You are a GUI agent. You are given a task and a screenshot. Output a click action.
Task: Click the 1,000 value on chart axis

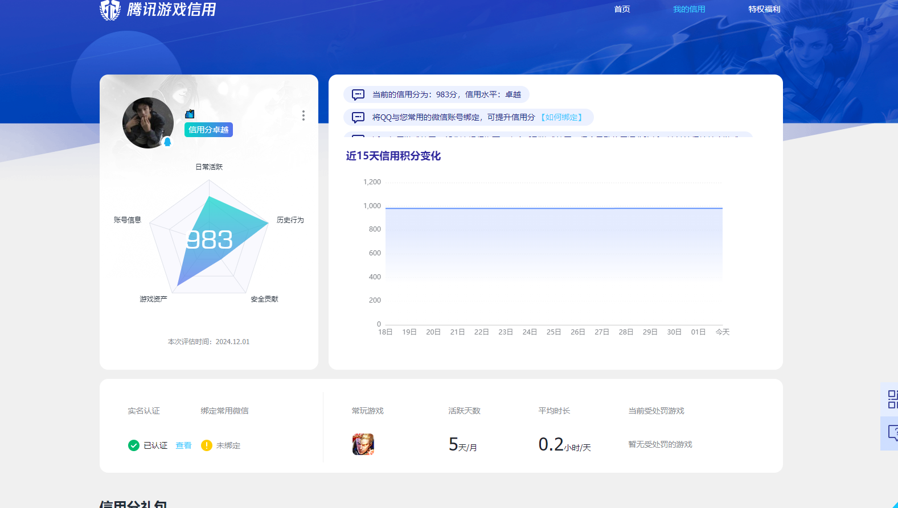click(x=372, y=206)
